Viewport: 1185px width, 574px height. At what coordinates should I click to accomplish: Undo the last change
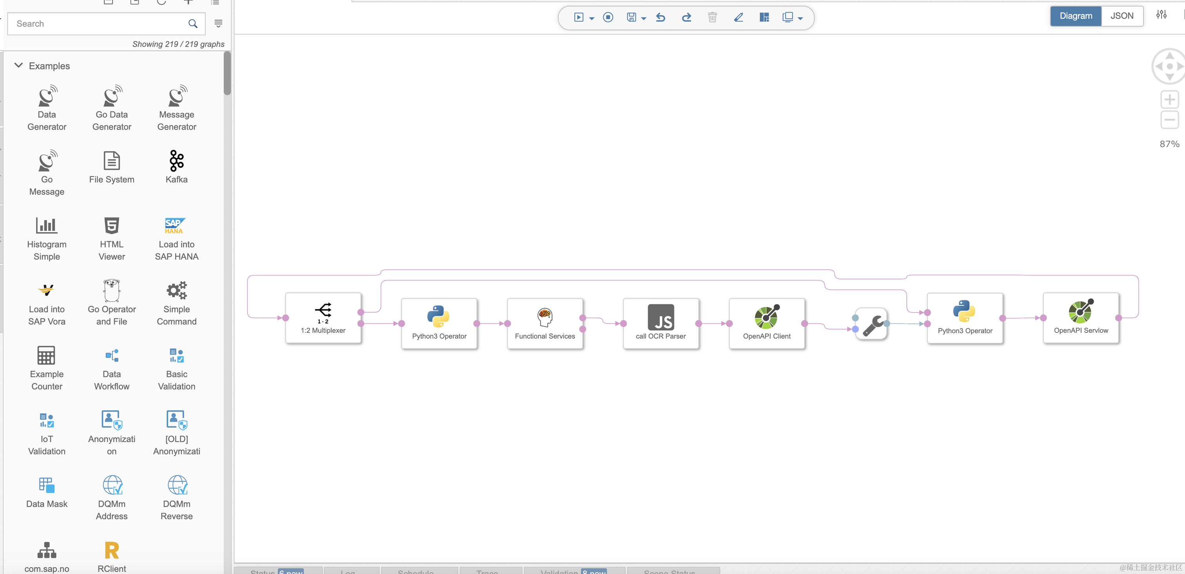[661, 18]
